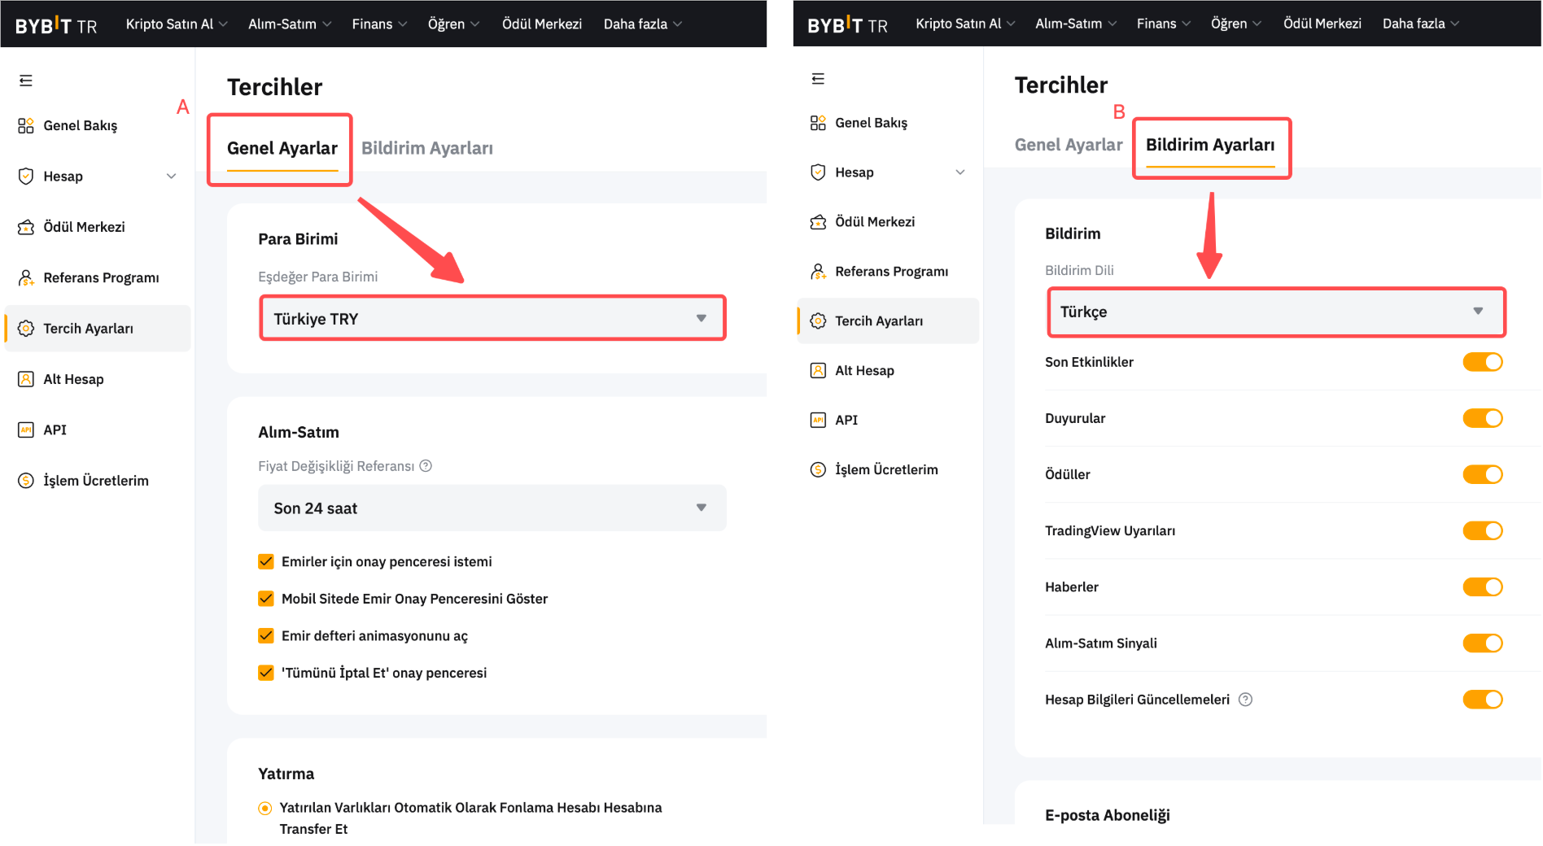
Task: Click the Ödül Merkezi ticket icon in the right screenshot's sidebar
Action: [x=818, y=222]
